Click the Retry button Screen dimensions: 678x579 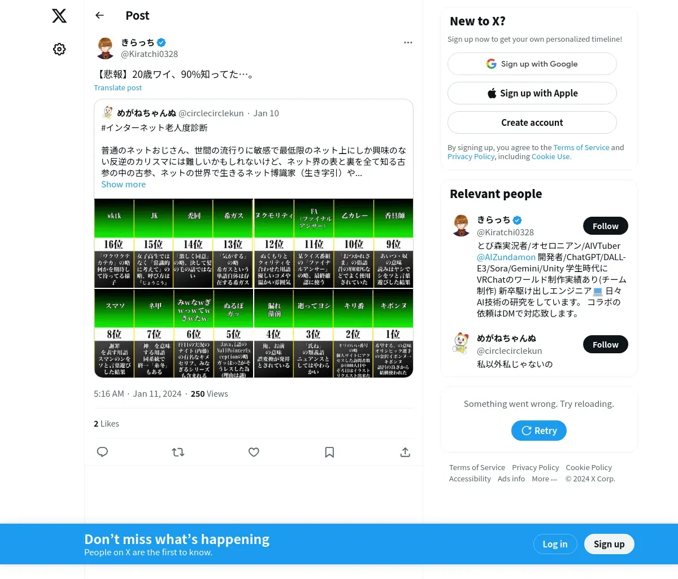click(539, 431)
